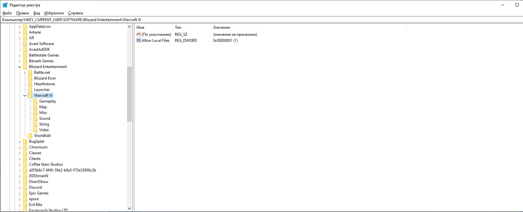Image resolution: width=523 pixels, height=212 pixels.
Task: Select the epsxe key label
Action: pyautogui.click(x=34, y=199)
